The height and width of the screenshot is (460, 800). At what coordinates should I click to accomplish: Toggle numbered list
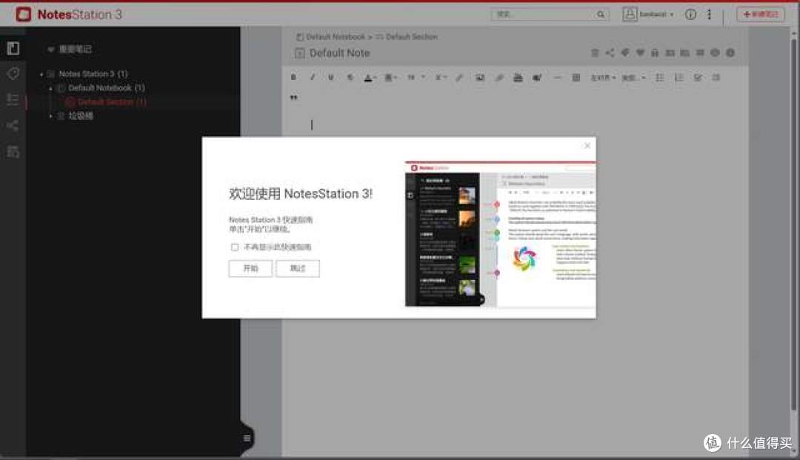[679, 78]
